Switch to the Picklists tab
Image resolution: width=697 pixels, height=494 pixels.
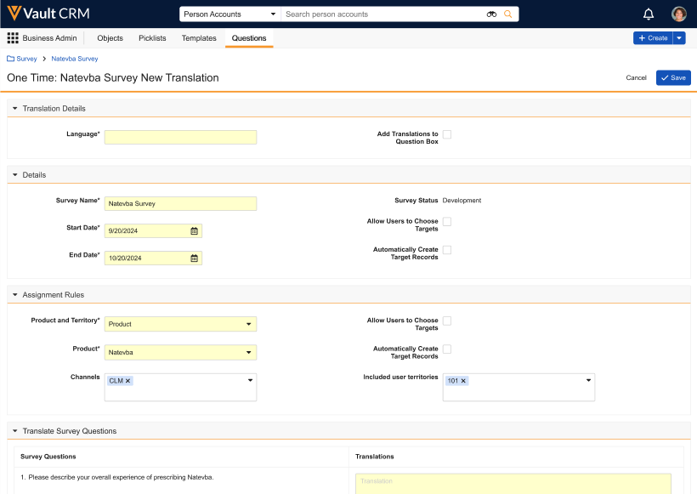pyautogui.click(x=152, y=38)
